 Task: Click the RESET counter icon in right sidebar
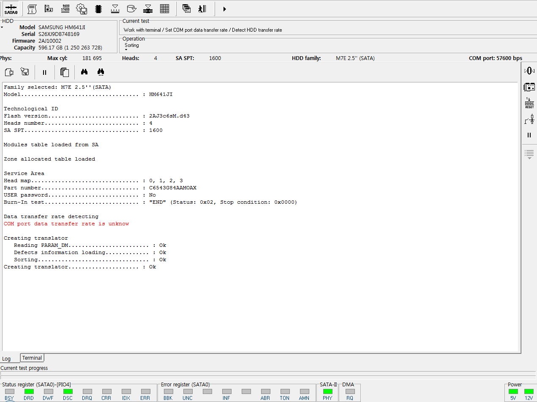[x=529, y=103]
